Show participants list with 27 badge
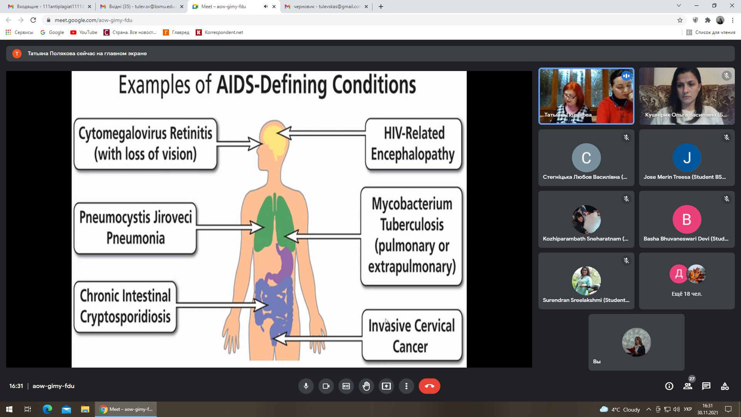 (688, 386)
